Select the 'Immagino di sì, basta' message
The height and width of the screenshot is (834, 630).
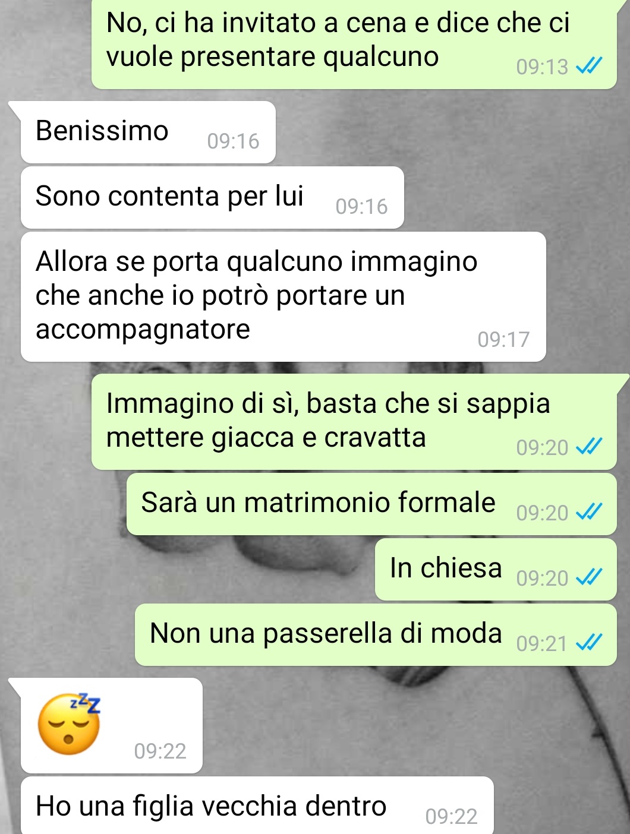pyautogui.click(x=354, y=422)
